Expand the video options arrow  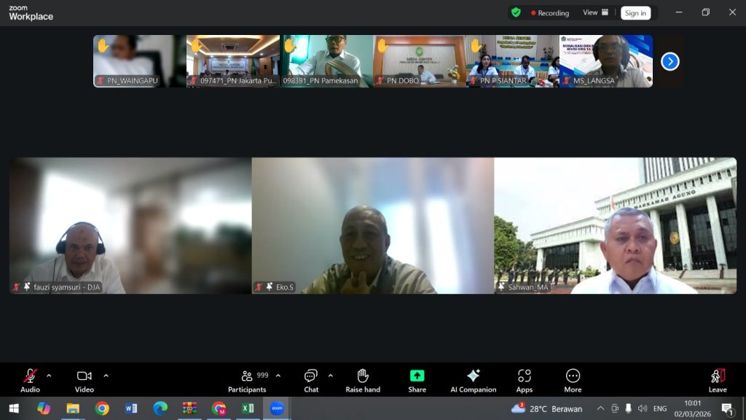point(106,376)
